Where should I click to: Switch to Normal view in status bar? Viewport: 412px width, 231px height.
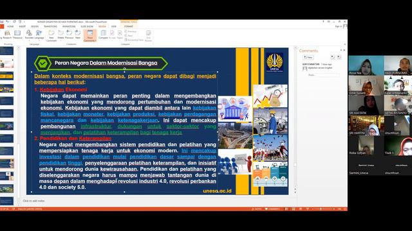click(x=286, y=209)
